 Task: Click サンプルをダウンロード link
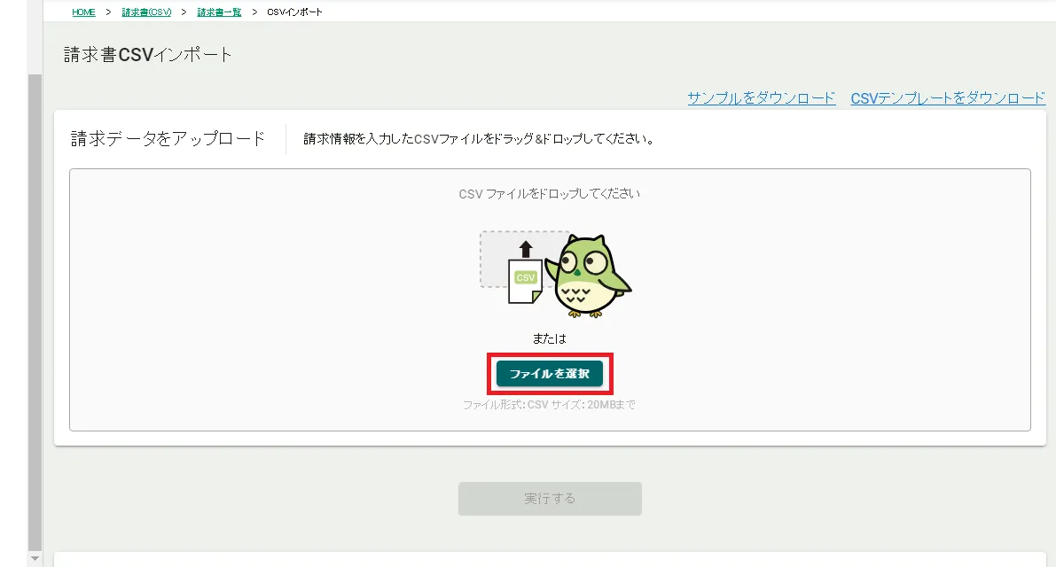coord(761,98)
